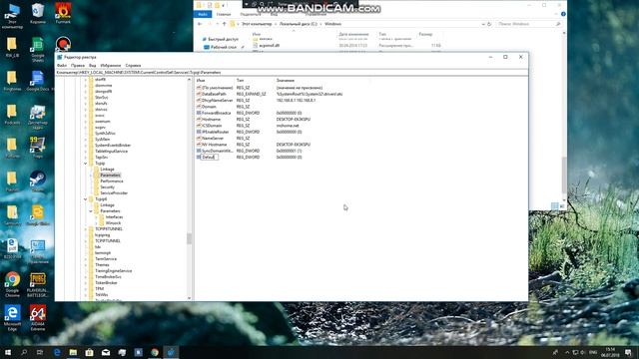Select the Security key under Tcpip
Screen dimensions: 639x359
click(107, 187)
